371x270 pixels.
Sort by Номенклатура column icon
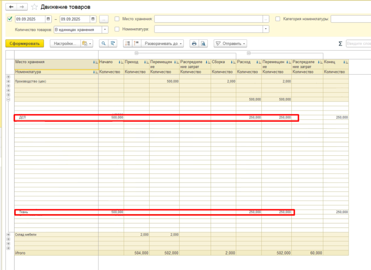(95, 72)
